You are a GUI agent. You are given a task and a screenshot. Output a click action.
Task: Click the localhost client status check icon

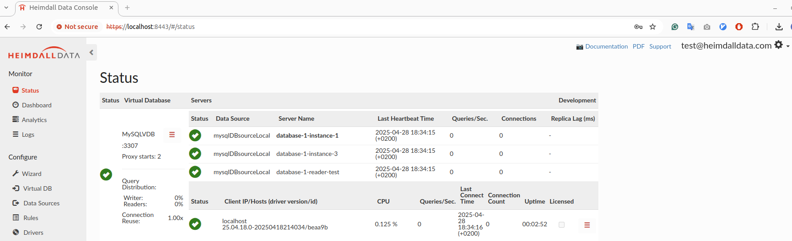pyautogui.click(x=195, y=224)
